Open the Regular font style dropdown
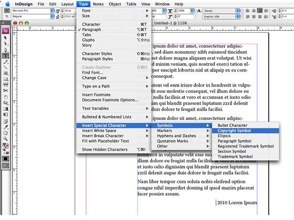 tap(52, 17)
